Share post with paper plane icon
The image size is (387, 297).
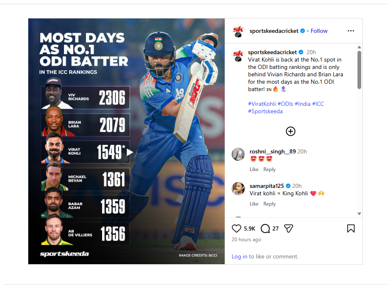(289, 228)
